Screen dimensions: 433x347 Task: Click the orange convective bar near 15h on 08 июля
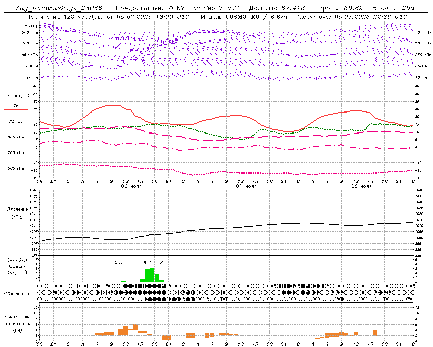(375, 333)
